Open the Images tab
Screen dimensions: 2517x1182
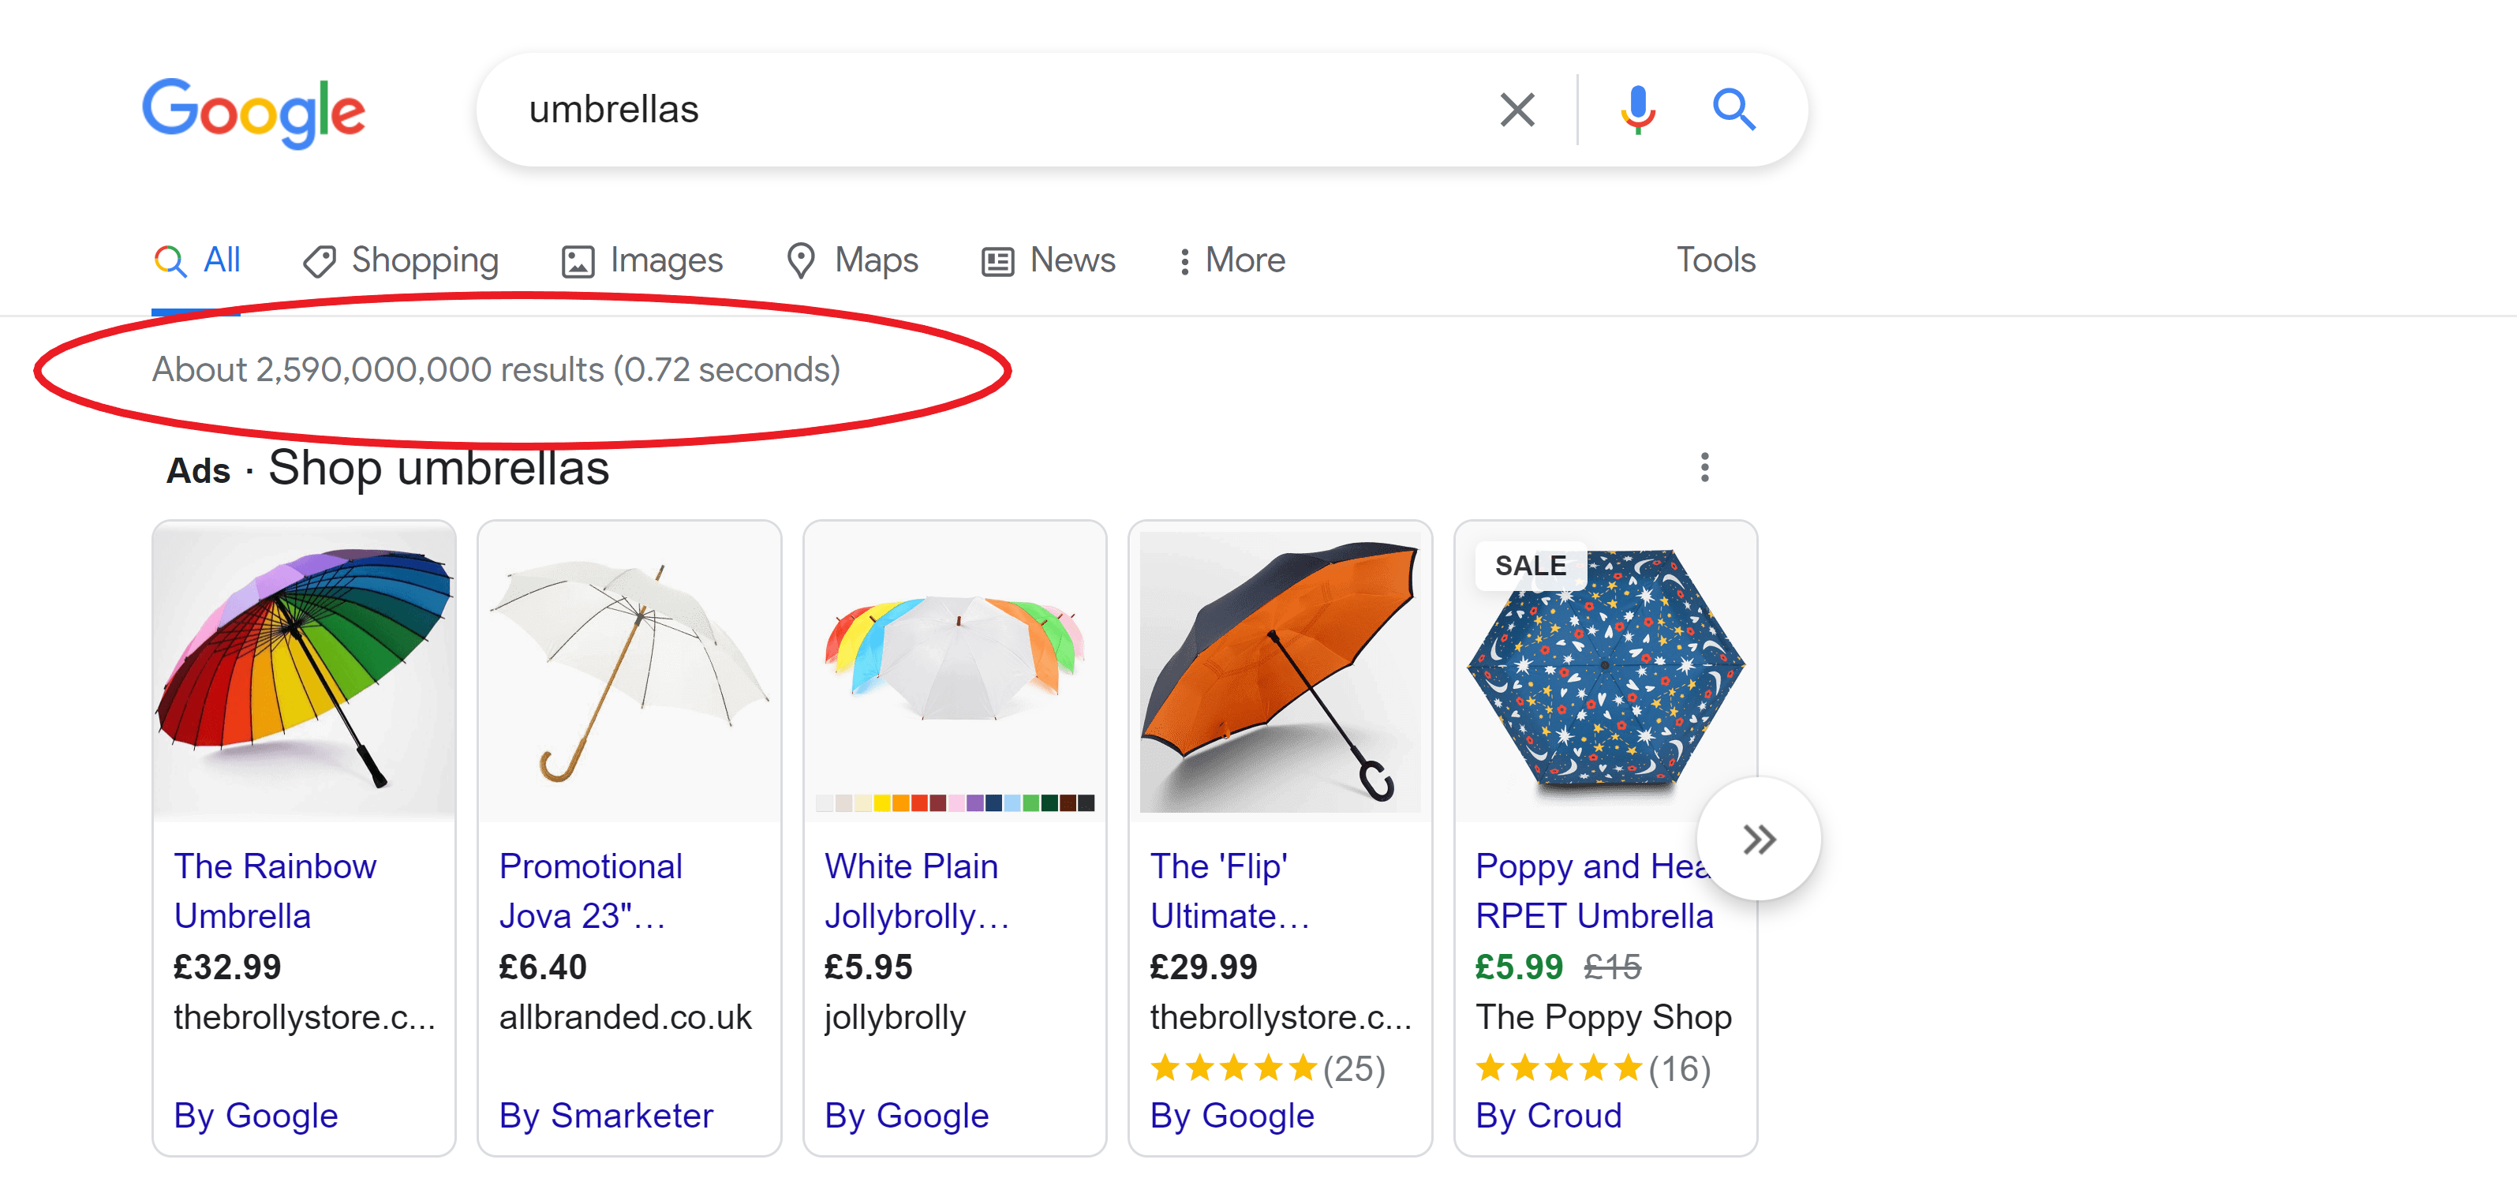(x=642, y=261)
